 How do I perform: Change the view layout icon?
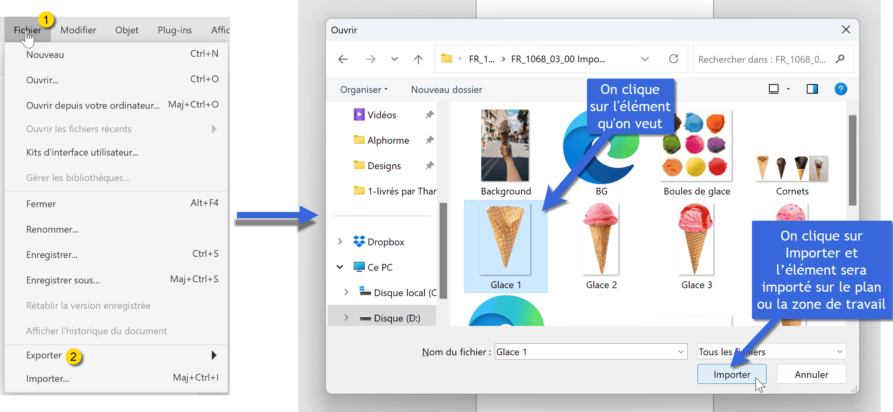[773, 89]
